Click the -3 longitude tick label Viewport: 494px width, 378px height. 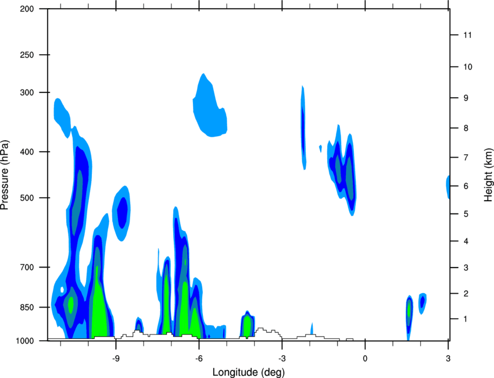pyautogui.click(x=282, y=358)
